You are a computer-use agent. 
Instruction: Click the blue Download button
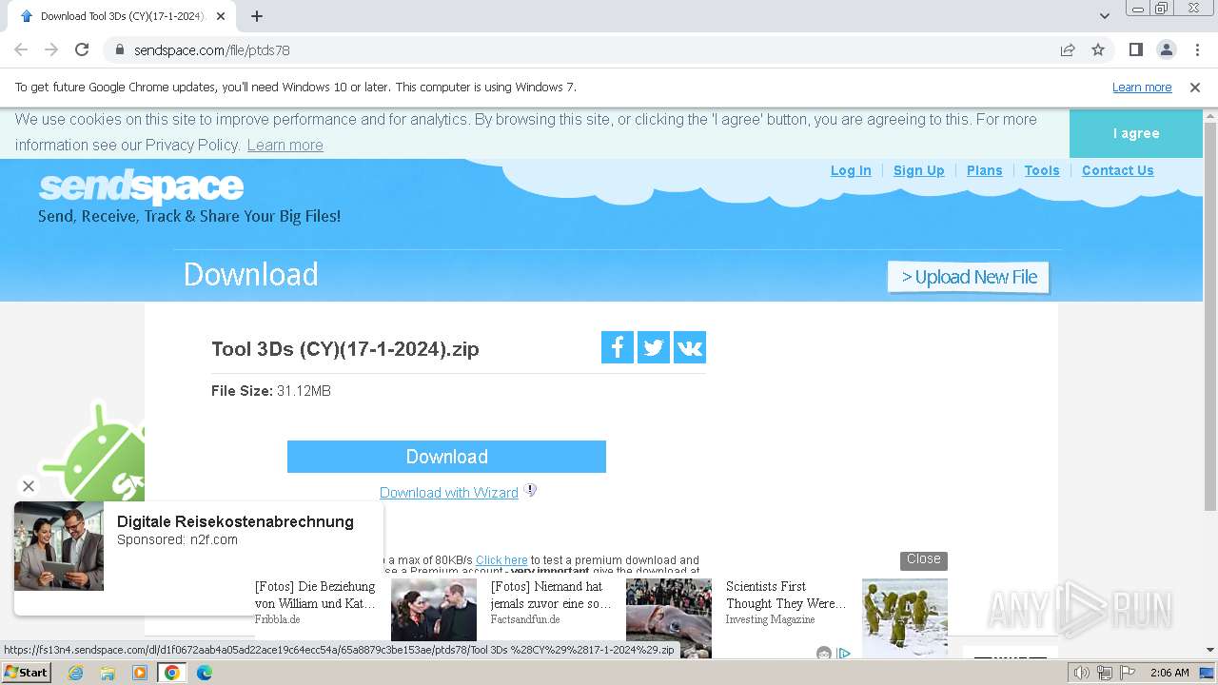(x=446, y=457)
